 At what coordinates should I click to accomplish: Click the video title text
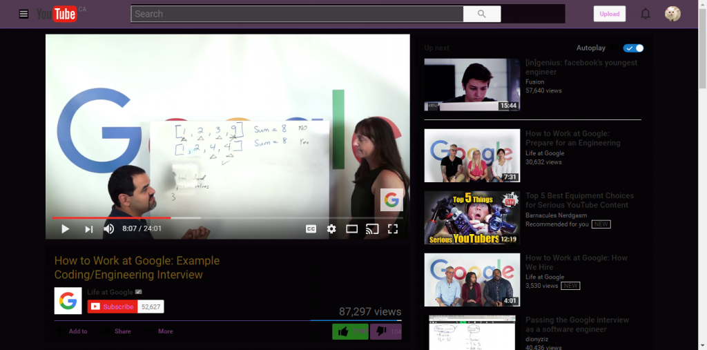pyautogui.click(x=137, y=267)
